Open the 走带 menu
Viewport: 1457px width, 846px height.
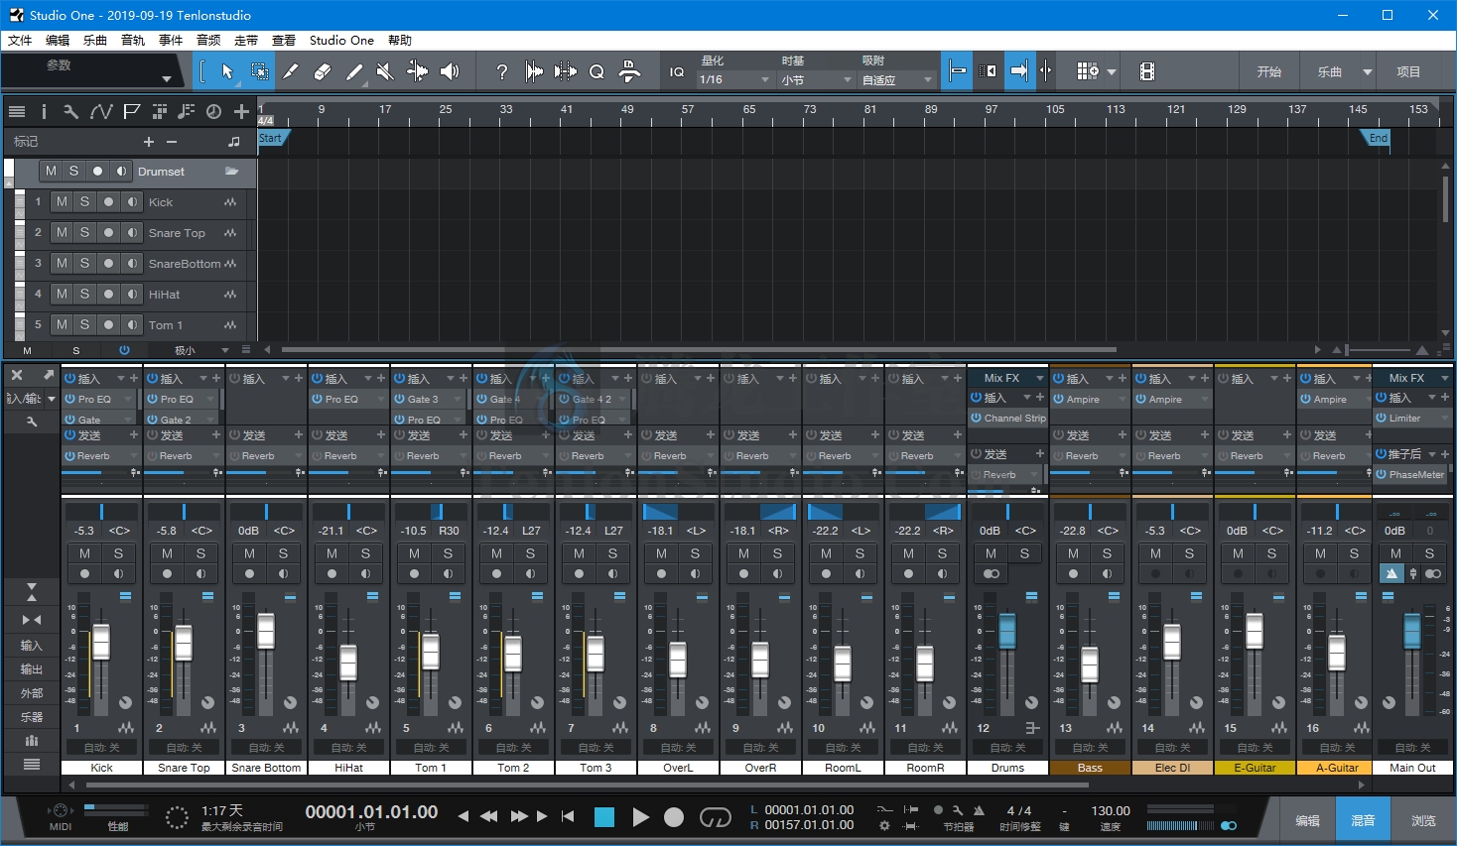click(246, 41)
